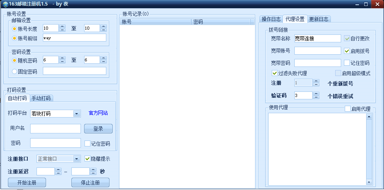Increase 注册 redial count stepper
Viewport: 384px width, 190px height.
[x=316, y=81]
